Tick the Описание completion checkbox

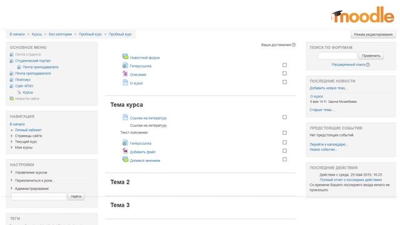point(285,74)
